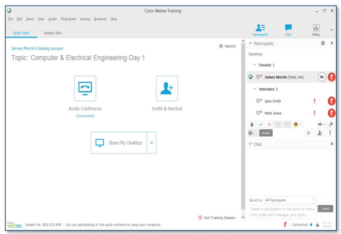Open the Session menu
Screen dimensions: 341x234
coord(85,19)
